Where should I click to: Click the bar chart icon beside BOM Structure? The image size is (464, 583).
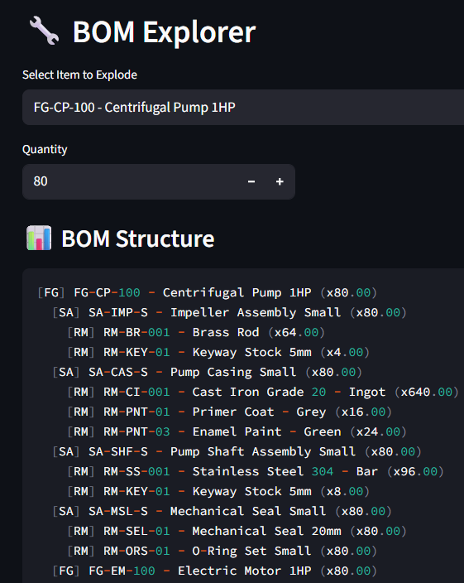(x=39, y=238)
